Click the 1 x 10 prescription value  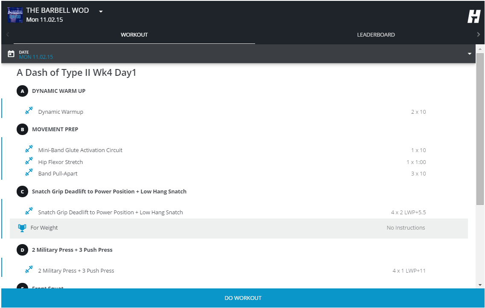click(418, 150)
